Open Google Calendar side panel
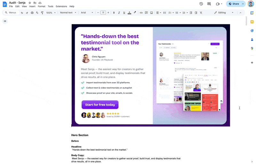Image resolution: width=256 pixels, height=165 pixels. pyautogui.click(x=252, y=13)
